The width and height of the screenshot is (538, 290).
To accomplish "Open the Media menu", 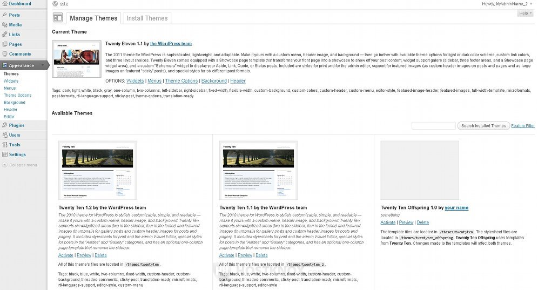I will (x=15, y=25).
